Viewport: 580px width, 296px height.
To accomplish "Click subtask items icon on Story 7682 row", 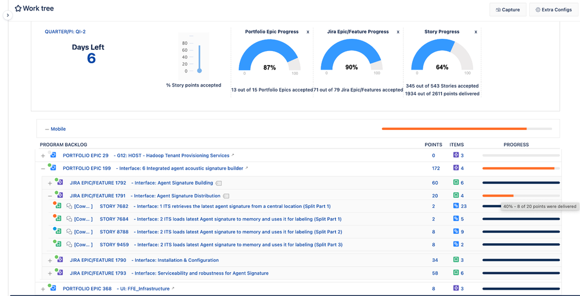I will point(456,206).
